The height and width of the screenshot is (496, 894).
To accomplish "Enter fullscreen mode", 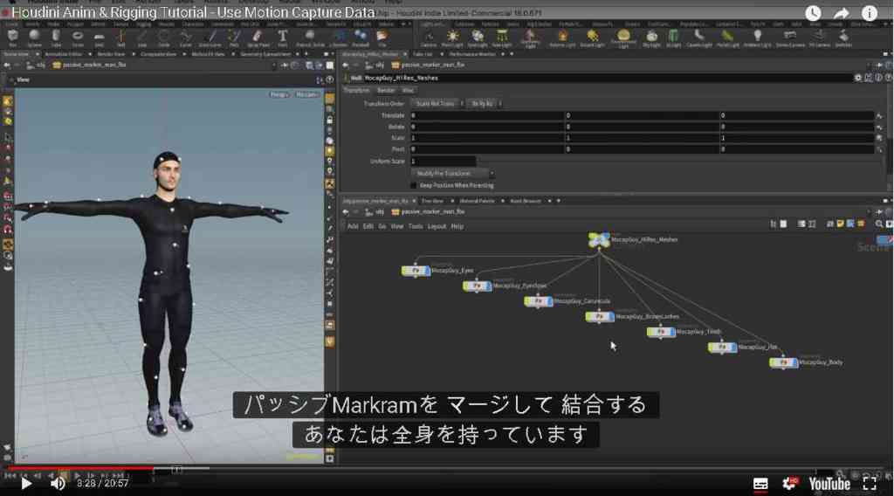I will click(869, 484).
